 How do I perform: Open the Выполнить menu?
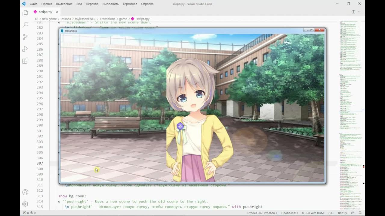(111, 4)
